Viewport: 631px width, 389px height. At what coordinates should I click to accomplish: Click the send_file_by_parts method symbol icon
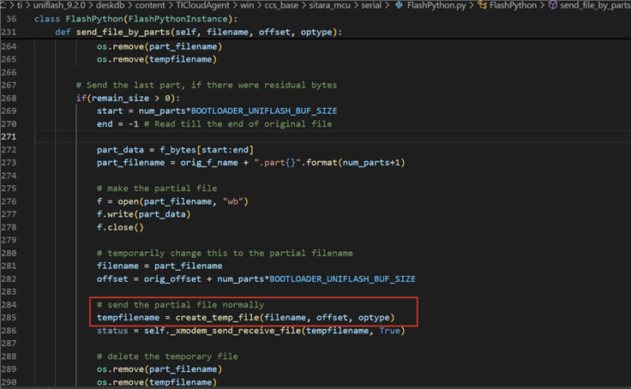point(553,5)
